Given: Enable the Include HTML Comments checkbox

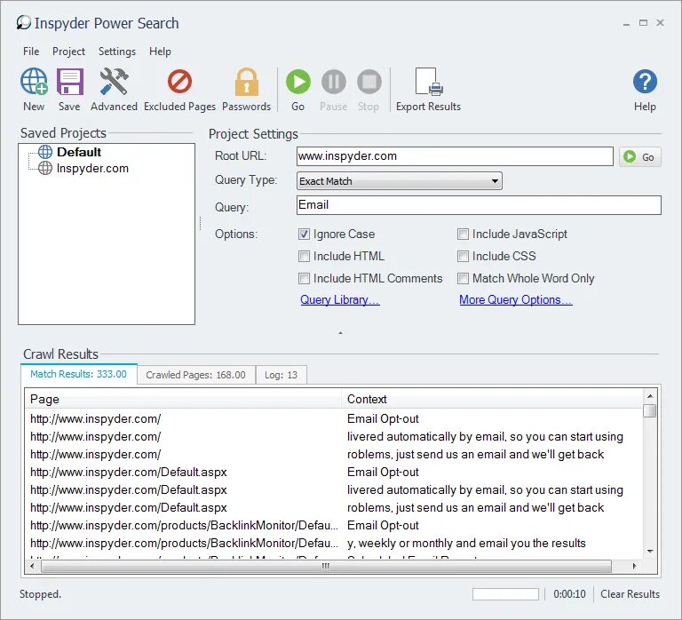Looking at the screenshot, I should point(304,278).
